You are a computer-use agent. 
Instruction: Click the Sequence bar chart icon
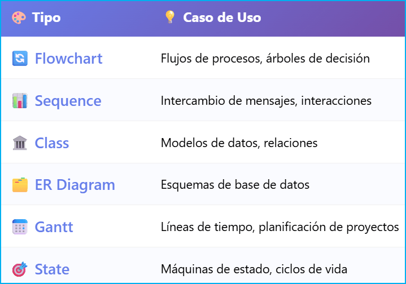tap(20, 101)
